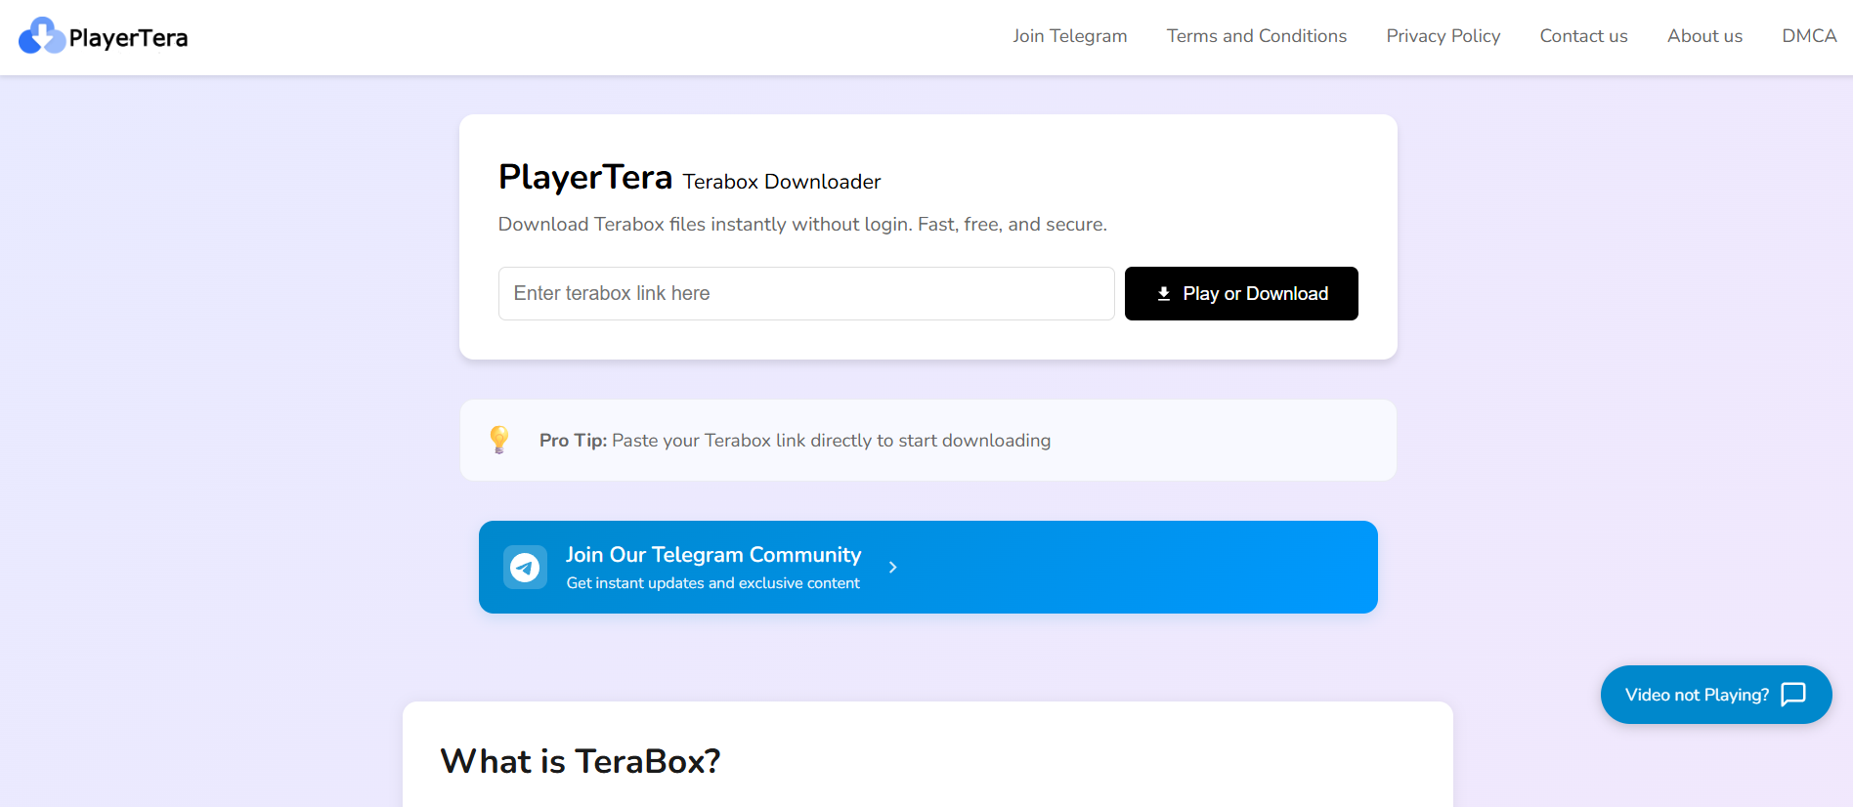Click the Telegram paper plane icon

[525, 567]
